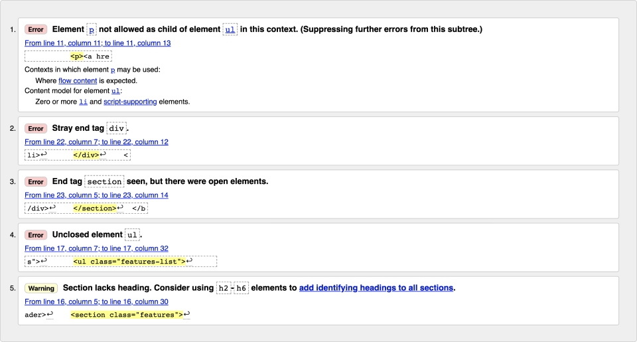Open the 'script-supporting' elements link

click(130, 102)
